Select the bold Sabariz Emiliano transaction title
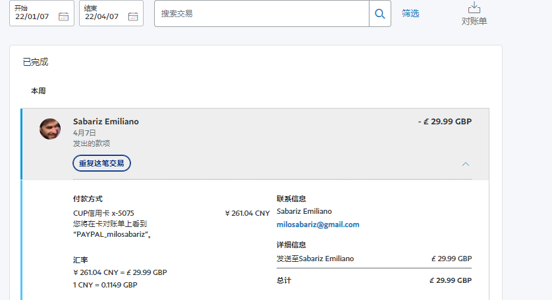 [x=105, y=122]
